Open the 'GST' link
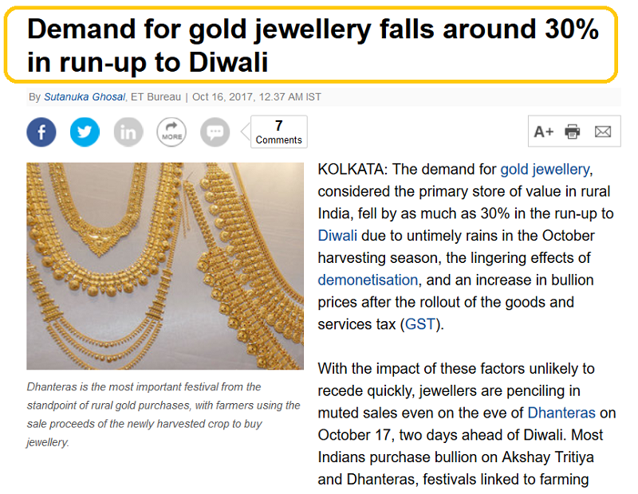The height and width of the screenshot is (494, 638). click(420, 324)
